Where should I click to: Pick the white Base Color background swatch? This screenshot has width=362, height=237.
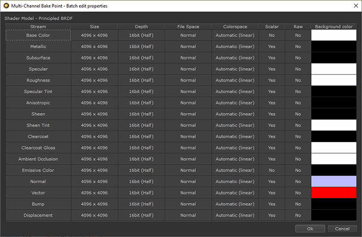[x=333, y=35]
